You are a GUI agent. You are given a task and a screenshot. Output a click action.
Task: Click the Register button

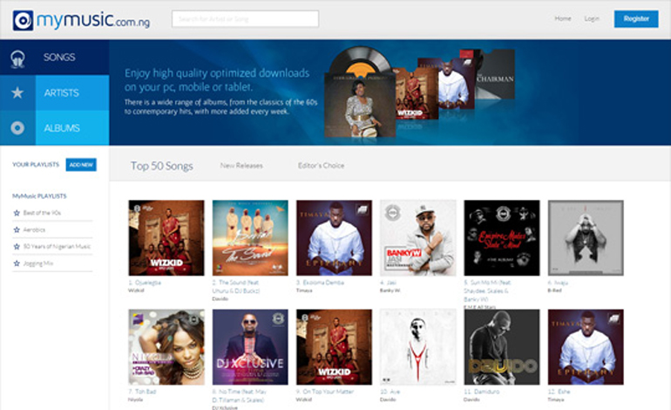point(636,19)
